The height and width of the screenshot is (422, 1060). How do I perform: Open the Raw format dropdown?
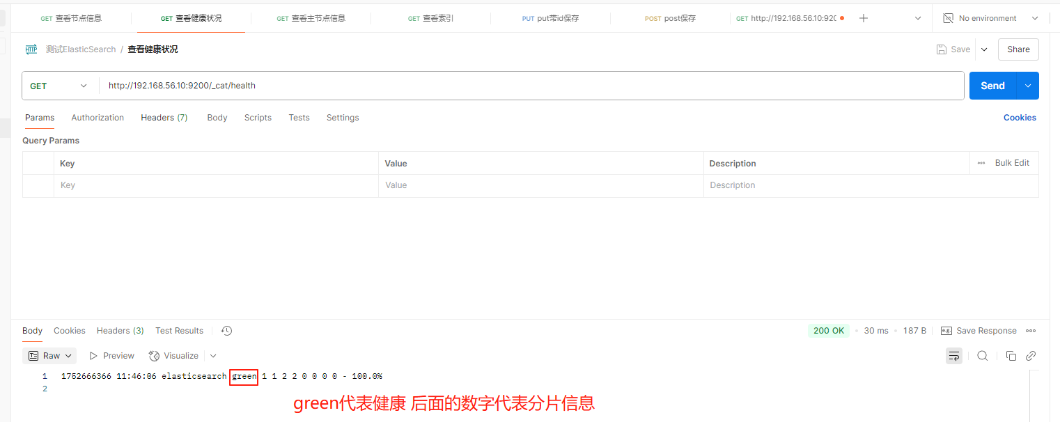pos(50,356)
